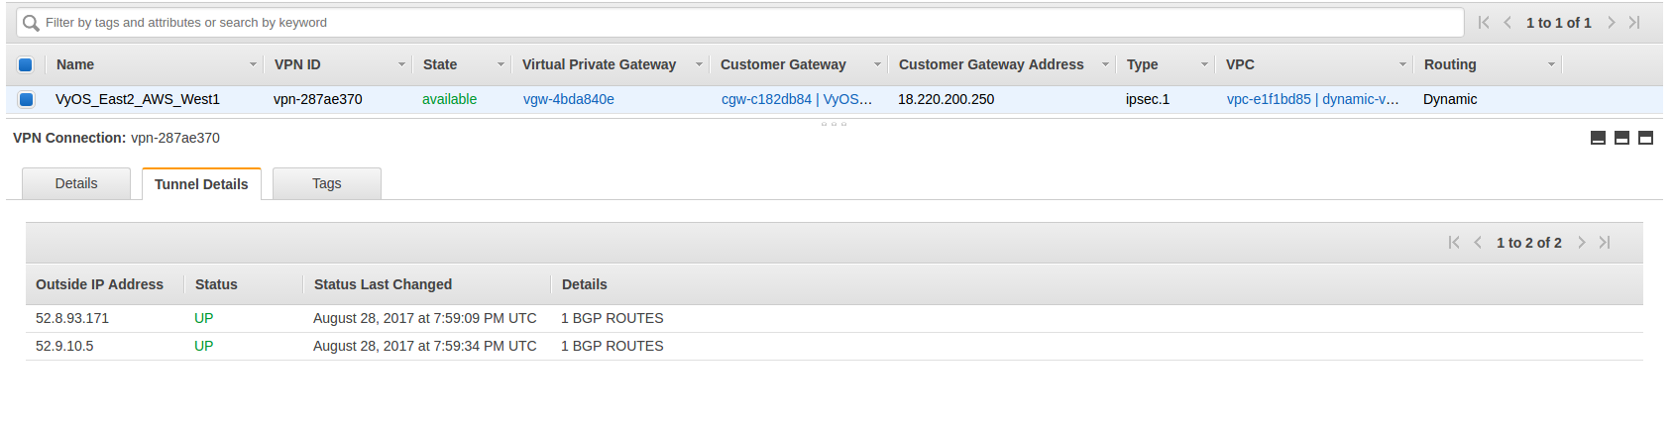Minimize the details pane to bottom

coord(1598,138)
